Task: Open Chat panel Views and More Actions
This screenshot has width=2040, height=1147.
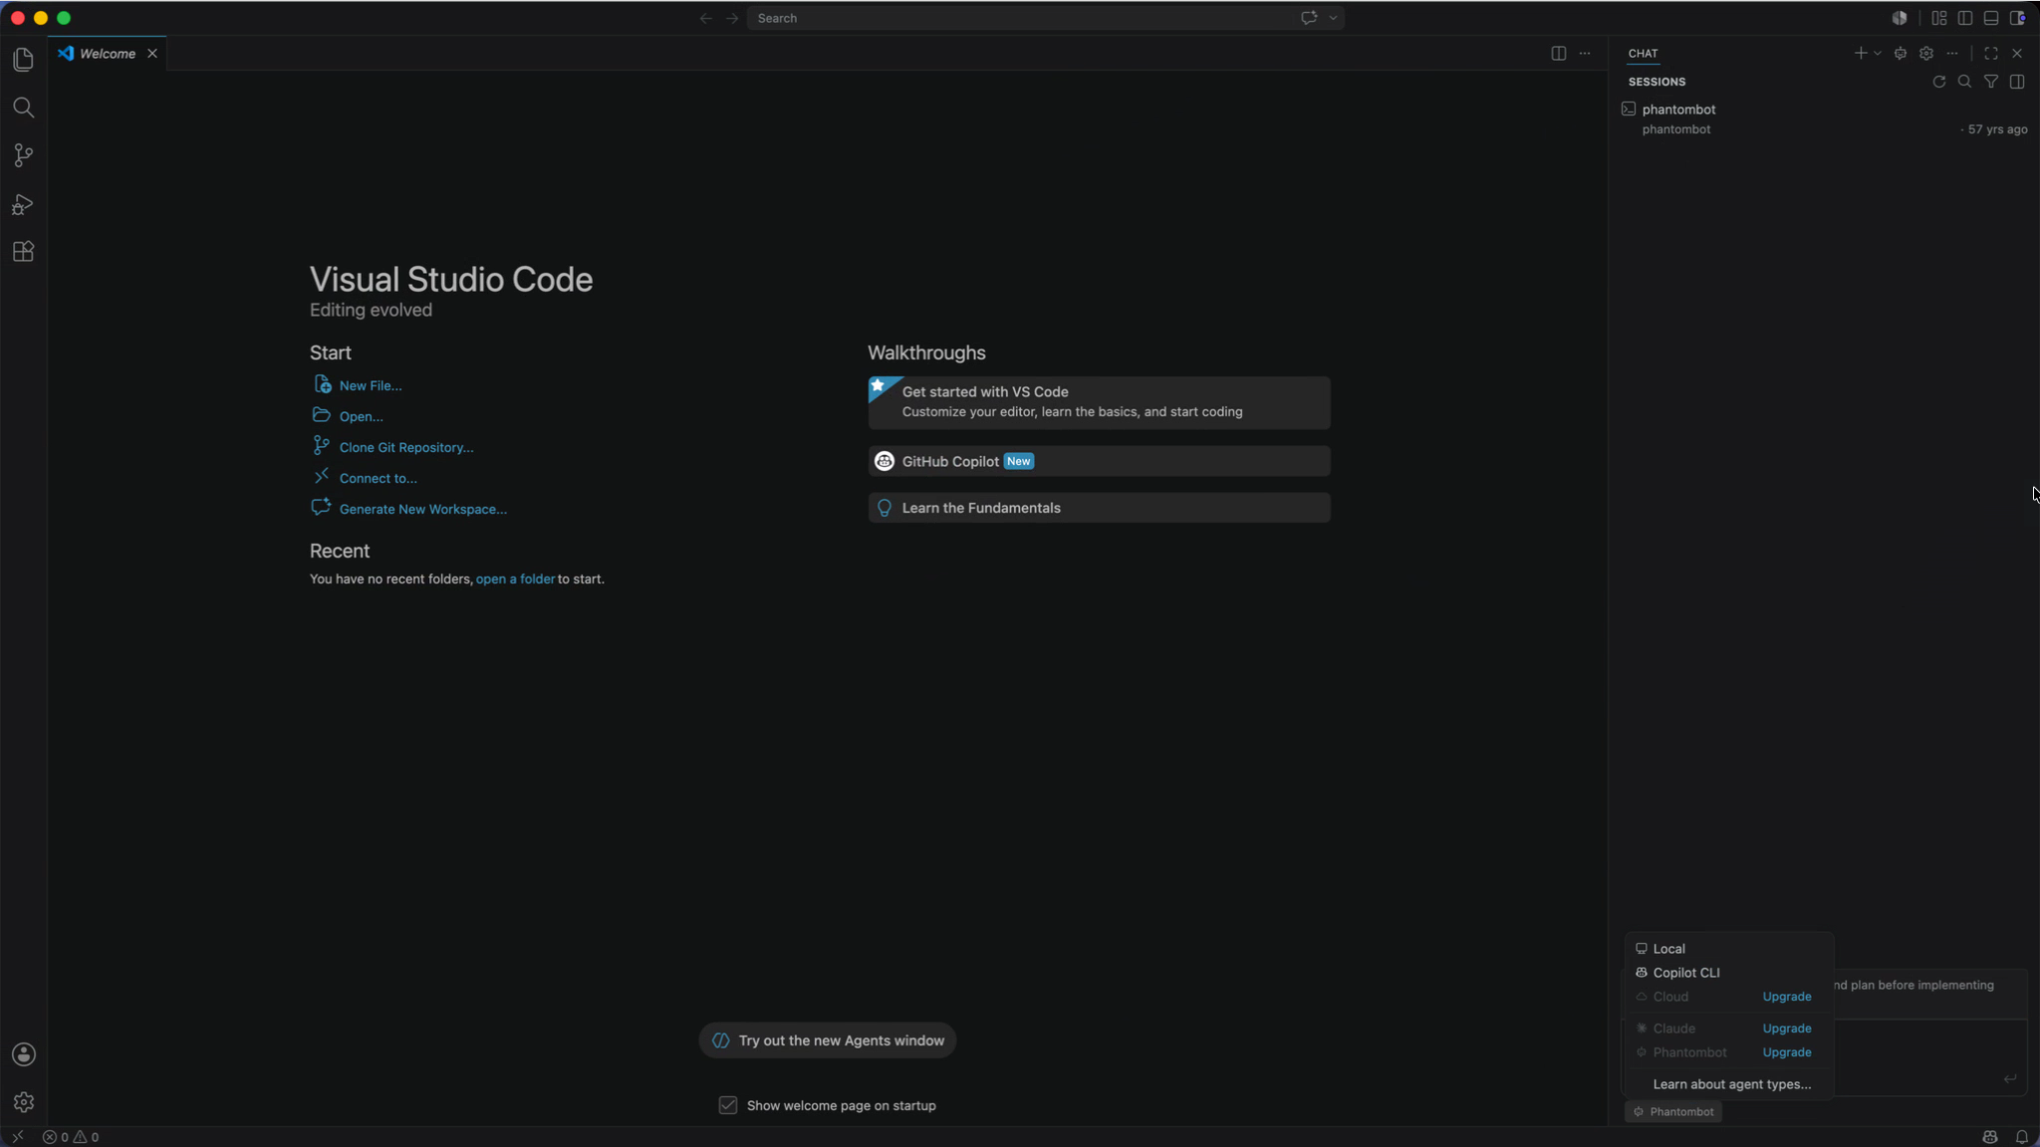Action: 1952,54
